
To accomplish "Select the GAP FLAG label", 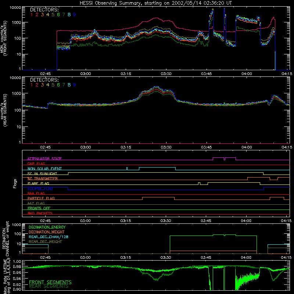I will (x=36, y=164).
